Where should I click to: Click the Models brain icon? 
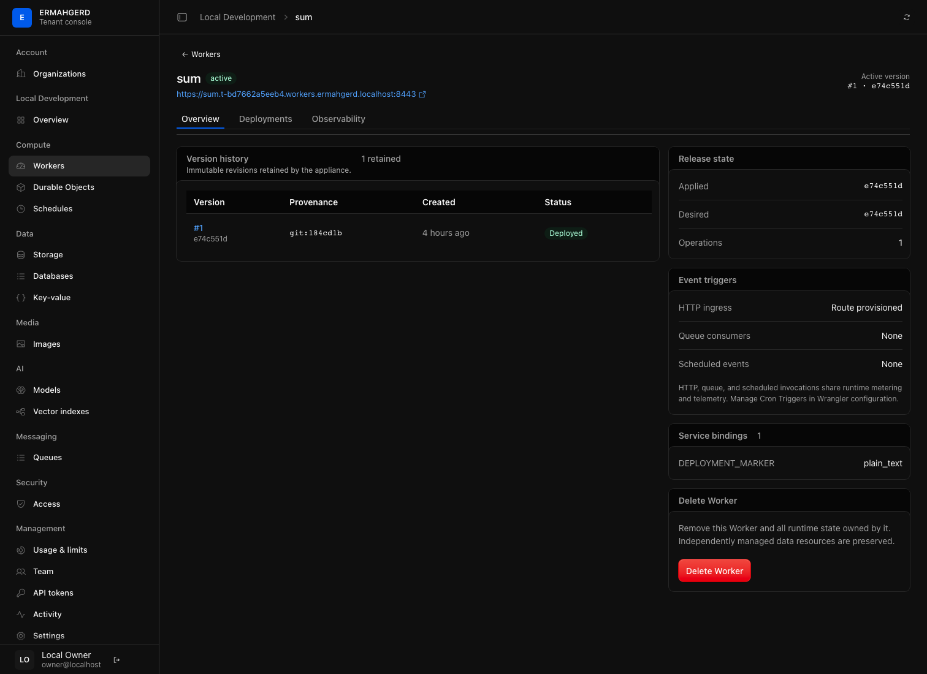point(21,390)
